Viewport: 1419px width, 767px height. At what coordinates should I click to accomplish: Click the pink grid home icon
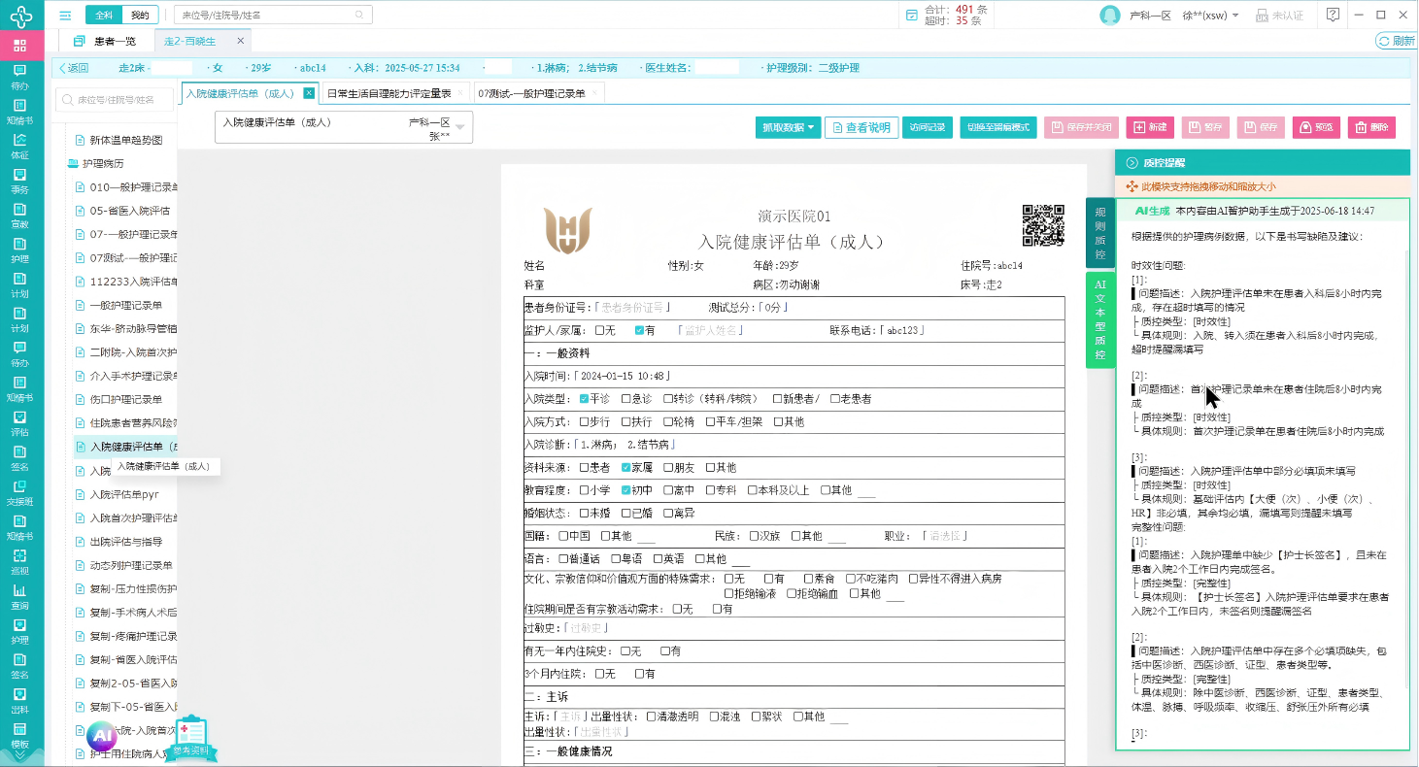coord(20,46)
